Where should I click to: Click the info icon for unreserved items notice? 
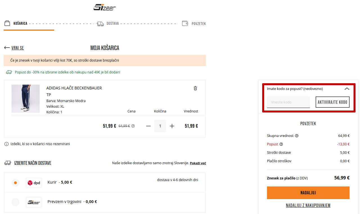[6, 144]
